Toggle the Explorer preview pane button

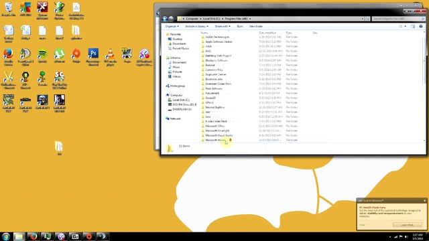click(x=413, y=26)
